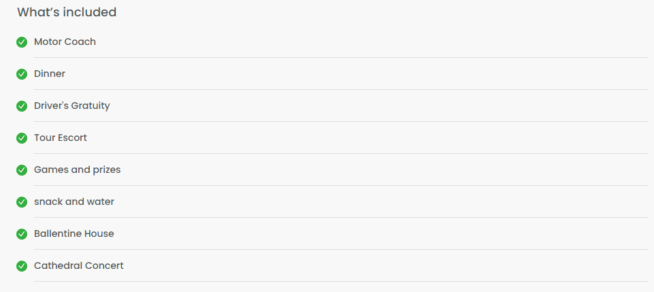Click the divider line below Motor Coach
The height and width of the screenshot is (292, 654).
point(341,58)
